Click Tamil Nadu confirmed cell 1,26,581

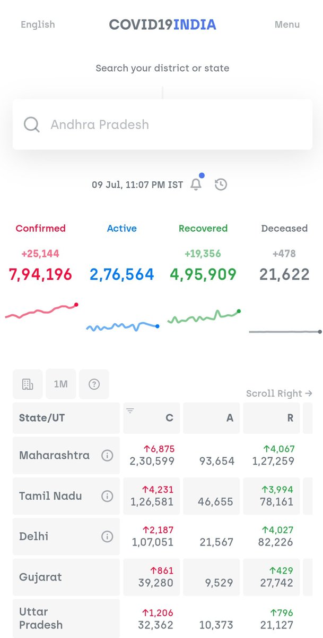point(152,496)
